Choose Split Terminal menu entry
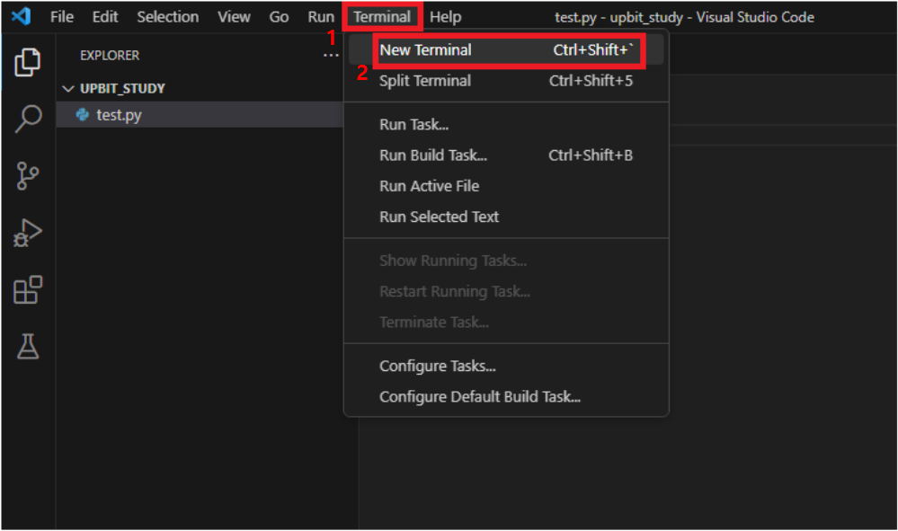Viewport: 898px width, 531px height. 506,81
